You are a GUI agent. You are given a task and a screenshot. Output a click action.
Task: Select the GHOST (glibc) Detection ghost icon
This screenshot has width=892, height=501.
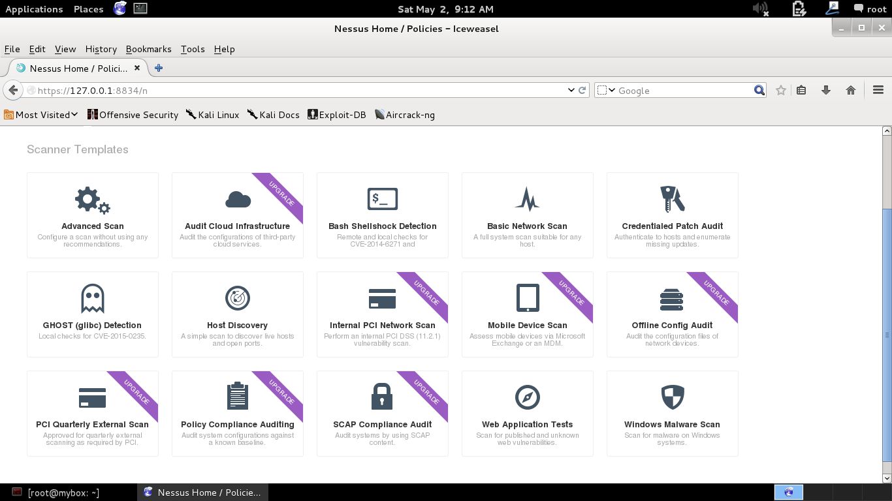tap(93, 299)
